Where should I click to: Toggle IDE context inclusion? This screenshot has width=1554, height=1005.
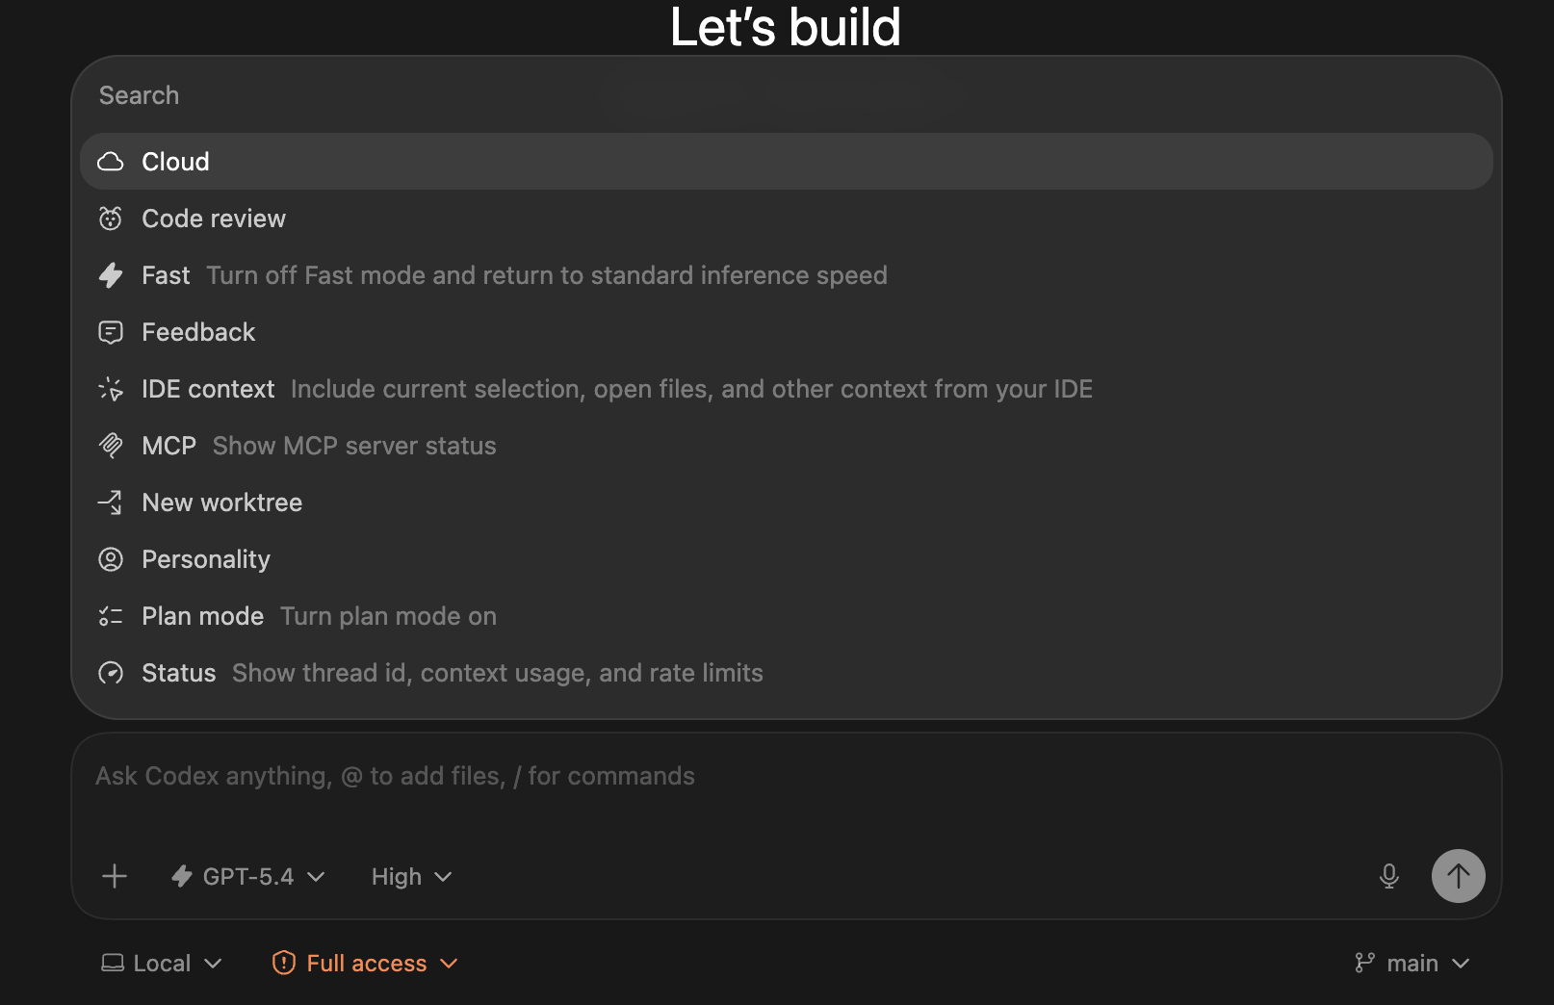click(x=787, y=389)
